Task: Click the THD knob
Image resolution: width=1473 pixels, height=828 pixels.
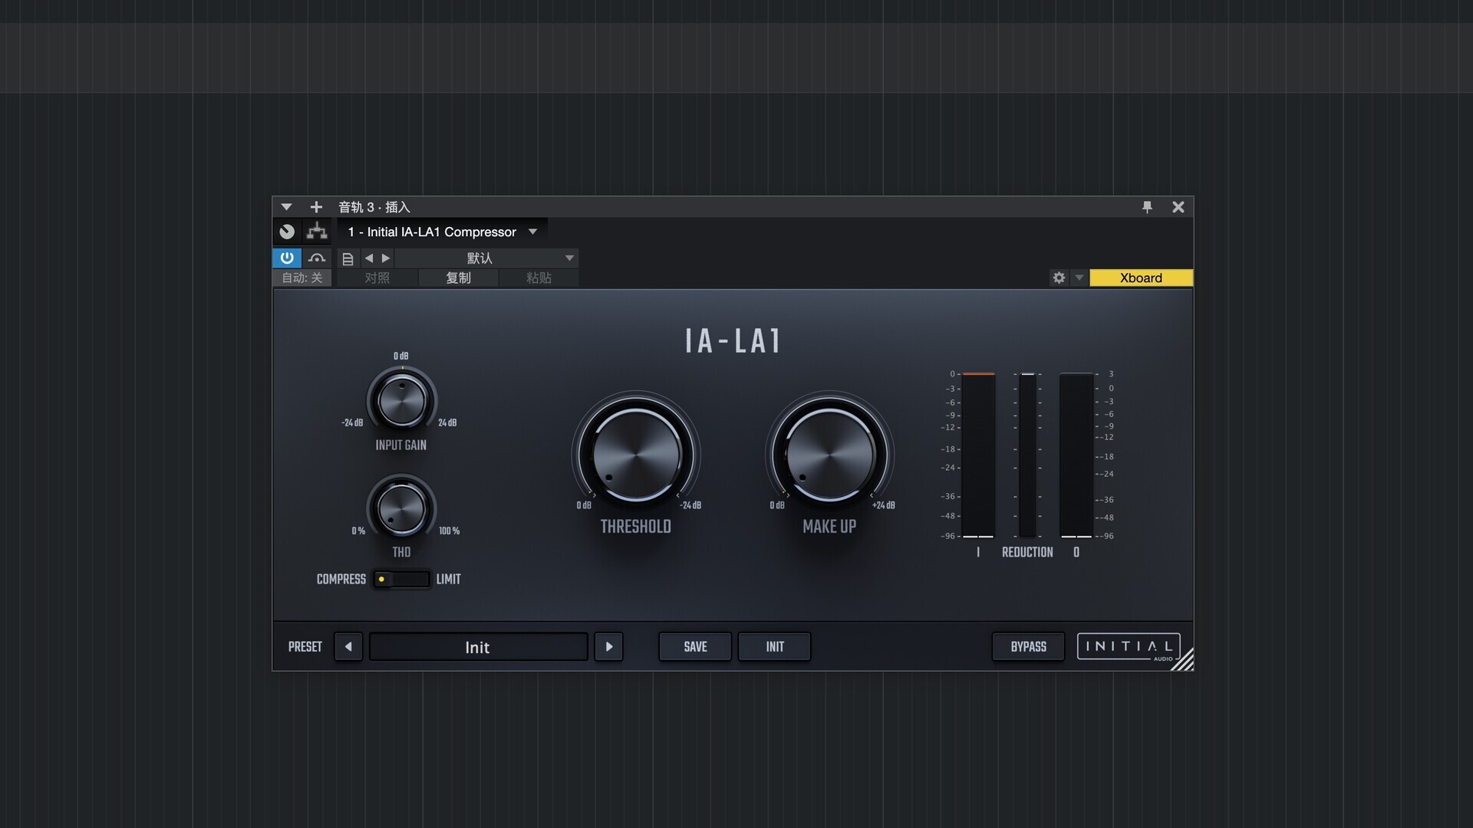Action: (401, 508)
